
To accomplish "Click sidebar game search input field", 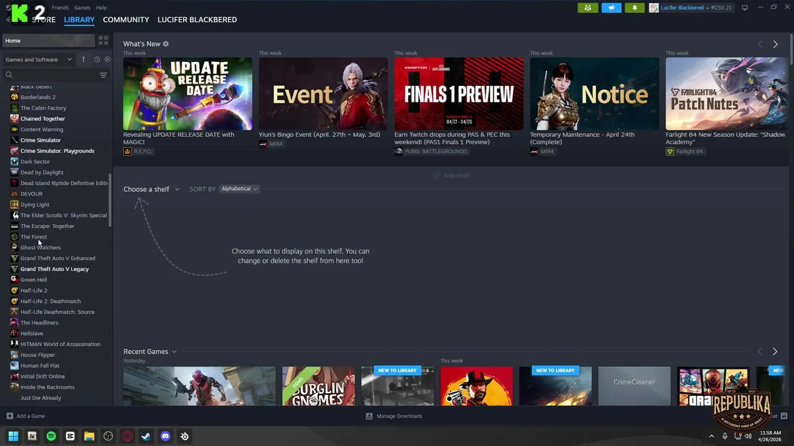I will click(x=56, y=75).
